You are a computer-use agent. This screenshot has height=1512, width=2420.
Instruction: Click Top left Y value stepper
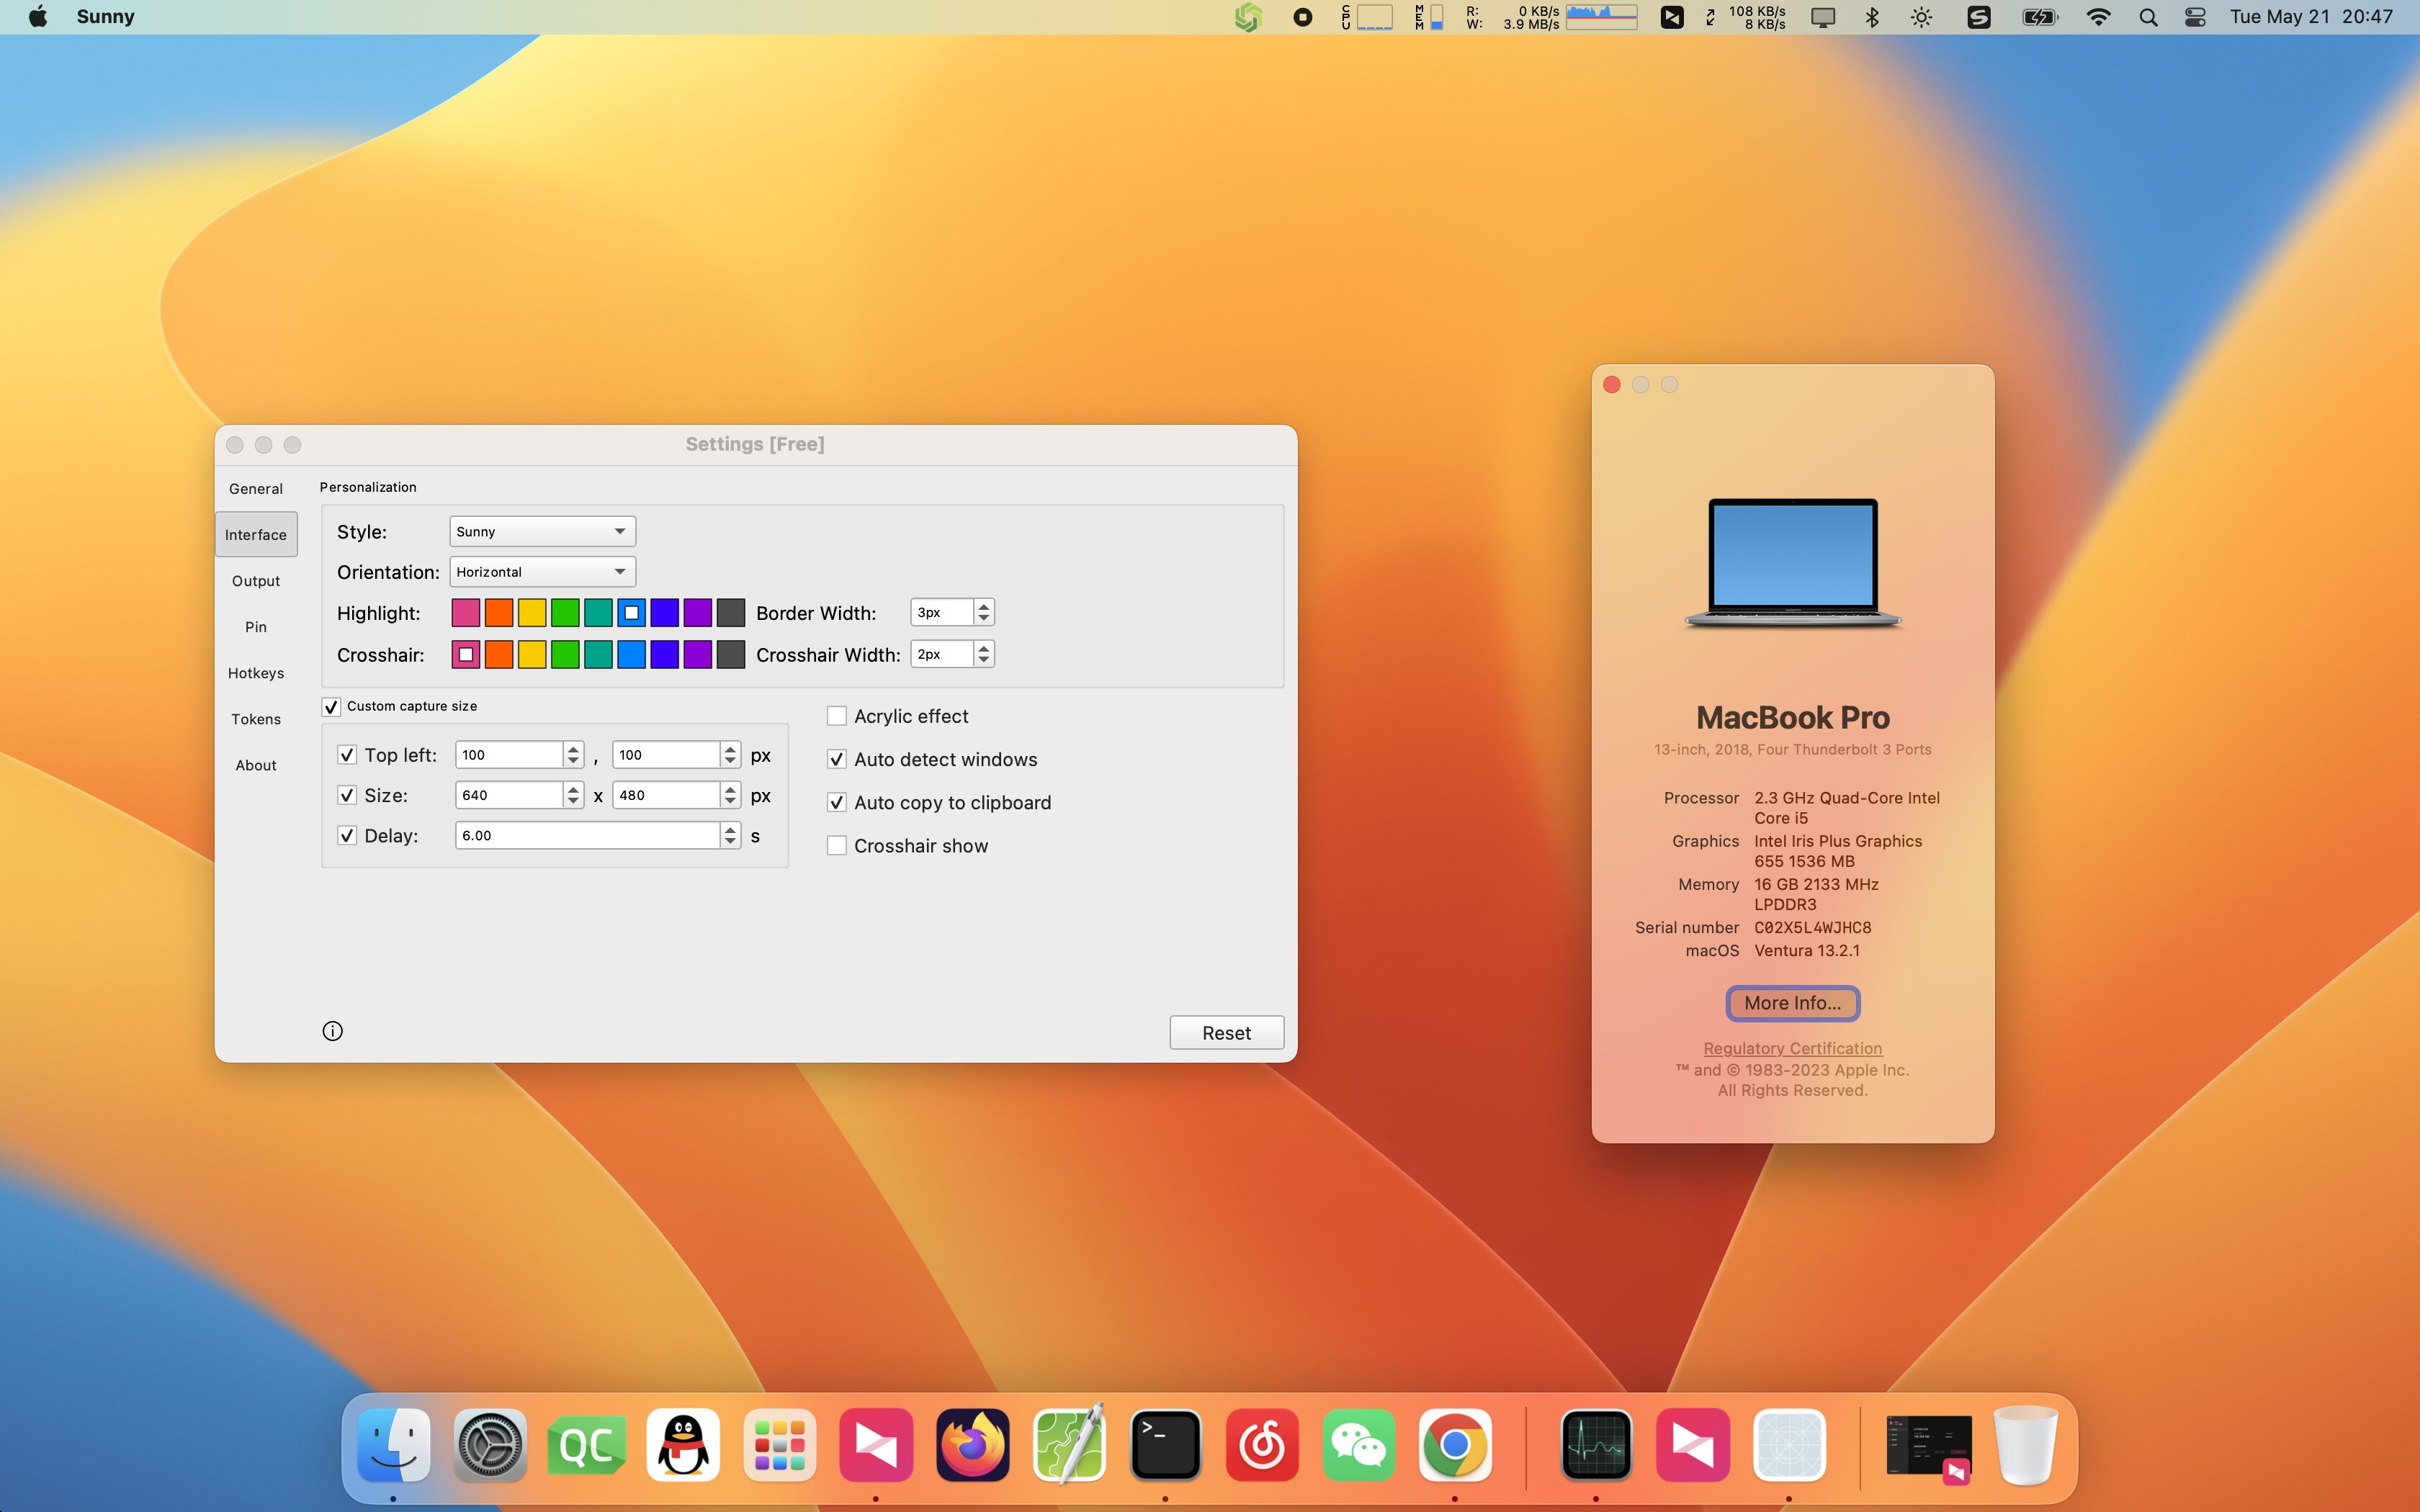coord(731,755)
